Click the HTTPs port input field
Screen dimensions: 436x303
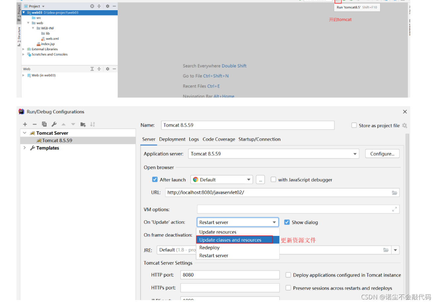[230, 288]
